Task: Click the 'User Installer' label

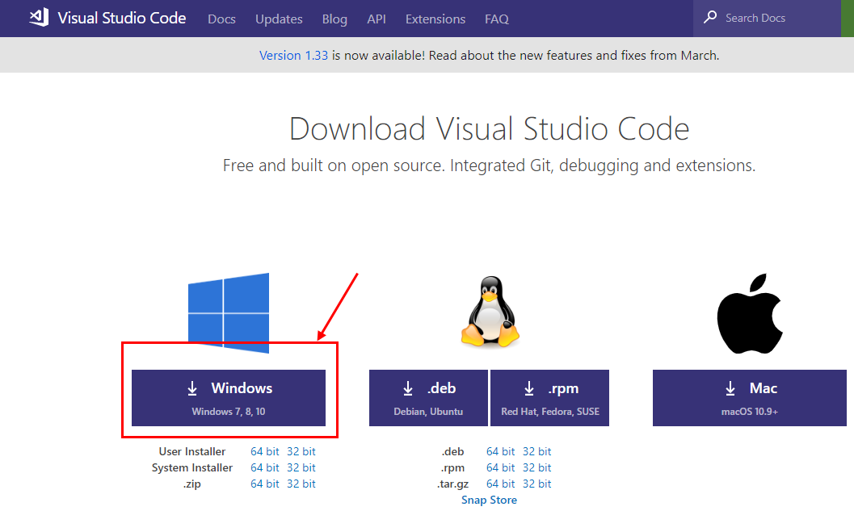Action: 192,452
